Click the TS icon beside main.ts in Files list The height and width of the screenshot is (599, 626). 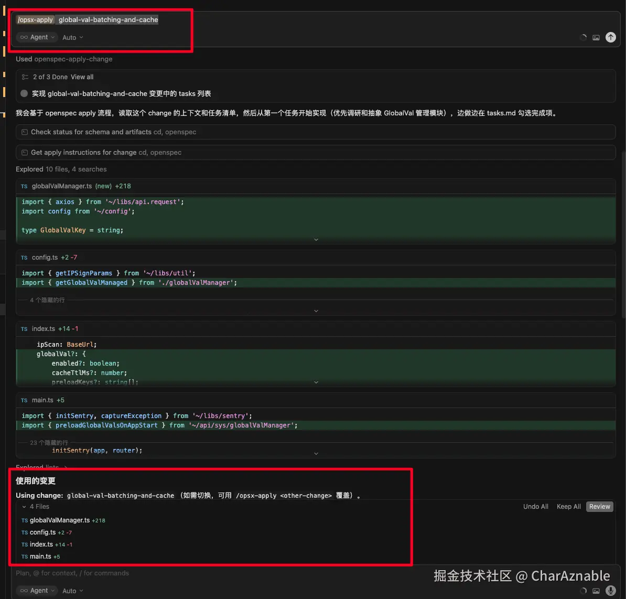pyautogui.click(x=24, y=557)
